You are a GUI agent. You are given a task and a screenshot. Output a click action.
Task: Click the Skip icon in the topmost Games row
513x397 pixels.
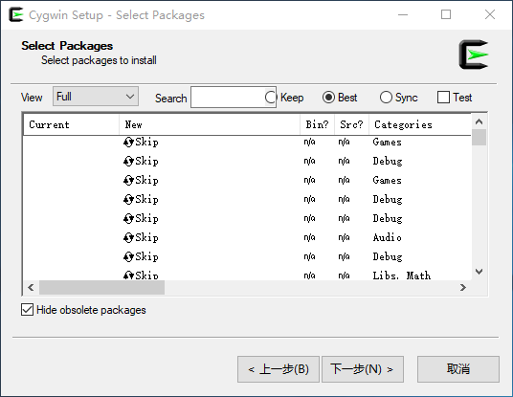[x=128, y=143]
